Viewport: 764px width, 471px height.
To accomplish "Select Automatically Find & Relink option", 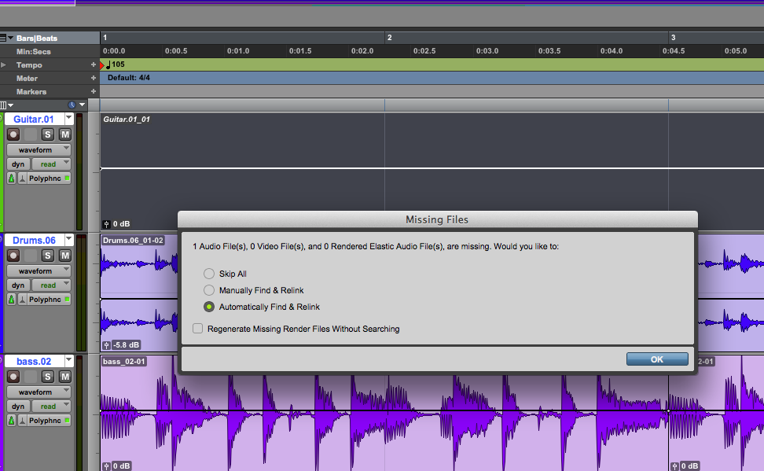I will pos(209,307).
